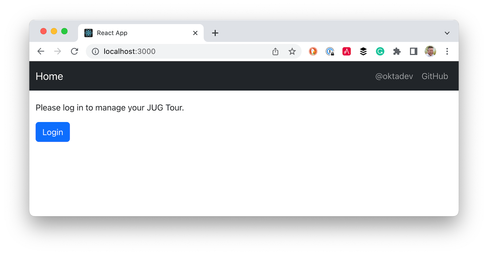488x255 pixels.
Task: Open Chrome's three-dot menu
Action: (447, 51)
